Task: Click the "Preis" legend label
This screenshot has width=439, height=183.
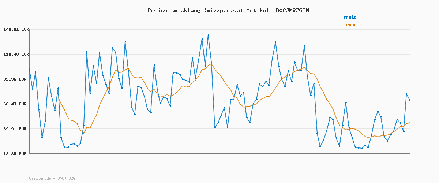Action: click(350, 17)
